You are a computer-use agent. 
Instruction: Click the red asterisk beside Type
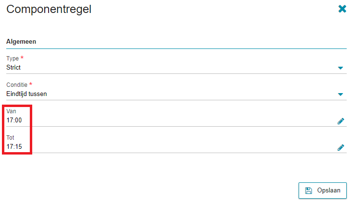[22, 58]
